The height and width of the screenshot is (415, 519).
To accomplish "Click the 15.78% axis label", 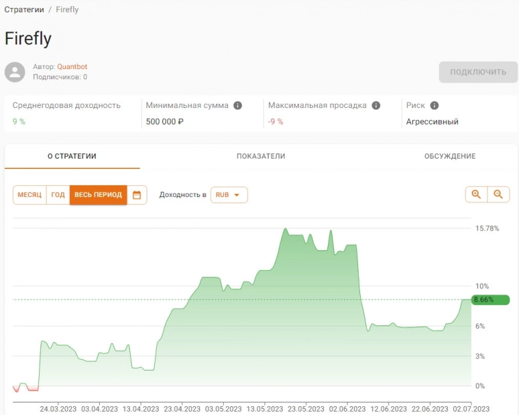I will tap(488, 228).
